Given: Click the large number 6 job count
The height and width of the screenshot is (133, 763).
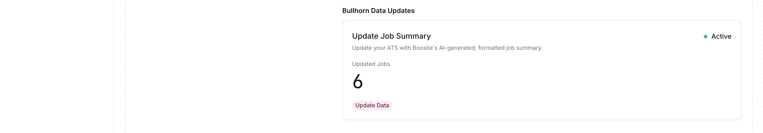Looking at the screenshot, I should click(358, 81).
